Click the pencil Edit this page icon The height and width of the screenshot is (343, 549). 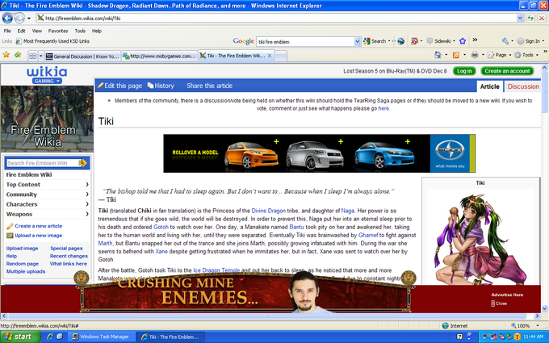coord(100,86)
